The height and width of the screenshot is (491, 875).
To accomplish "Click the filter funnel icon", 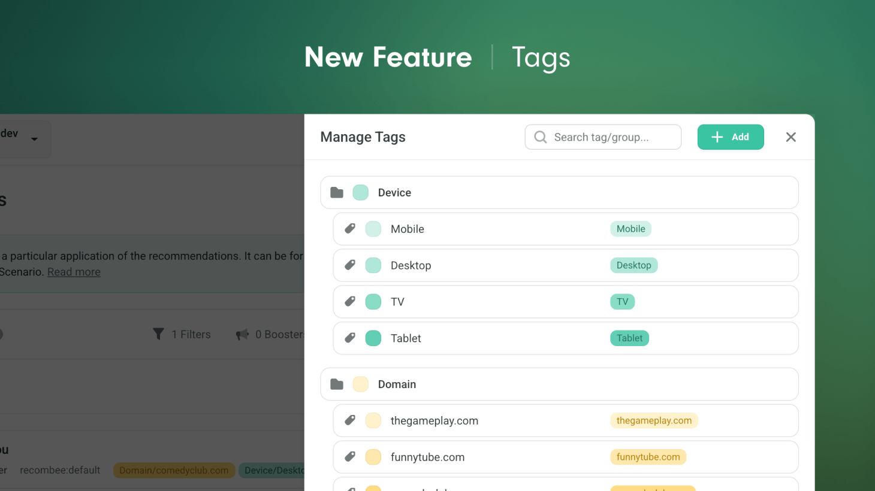I will coord(158,334).
